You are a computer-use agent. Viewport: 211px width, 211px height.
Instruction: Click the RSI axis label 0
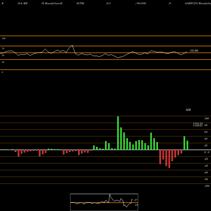click(2, 72)
